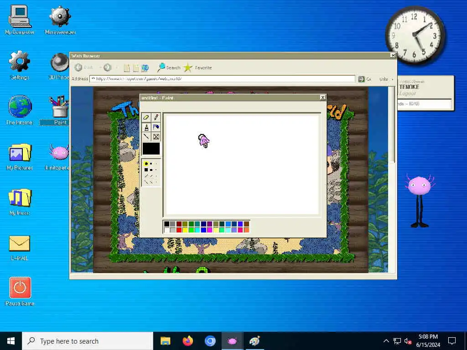
Task: Click the pink creature drawing on canvas
Action: (x=204, y=141)
